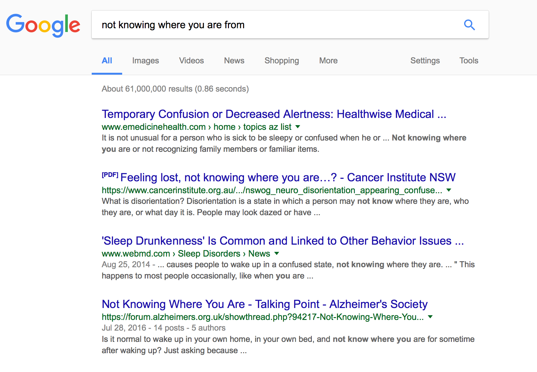The width and height of the screenshot is (537, 372).
Task: Open the [PDF] Cancer Institute NSW result
Action: (288, 177)
